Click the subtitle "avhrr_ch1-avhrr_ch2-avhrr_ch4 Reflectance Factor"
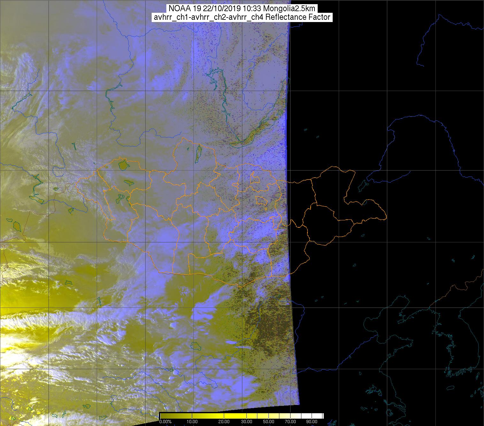Screen dimensions: 484x426 click(x=242, y=17)
